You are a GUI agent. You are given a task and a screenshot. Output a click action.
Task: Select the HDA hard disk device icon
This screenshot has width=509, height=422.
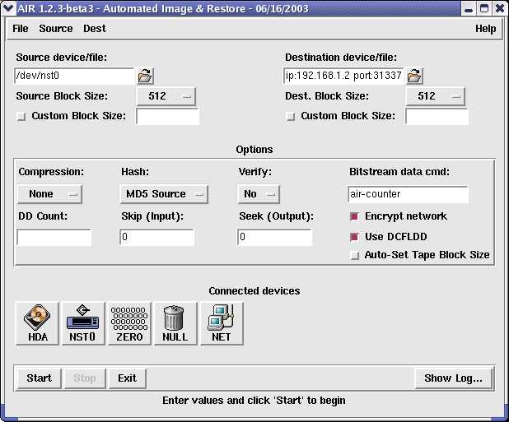point(38,323)
